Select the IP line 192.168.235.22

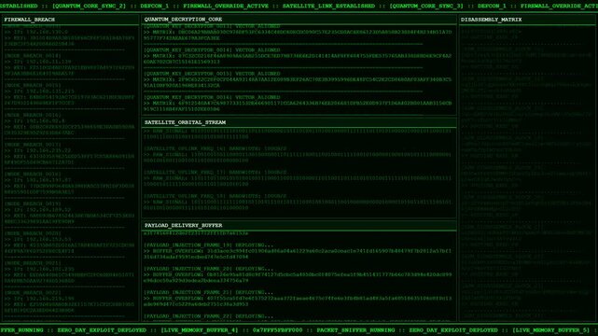[x=37, y=150]
